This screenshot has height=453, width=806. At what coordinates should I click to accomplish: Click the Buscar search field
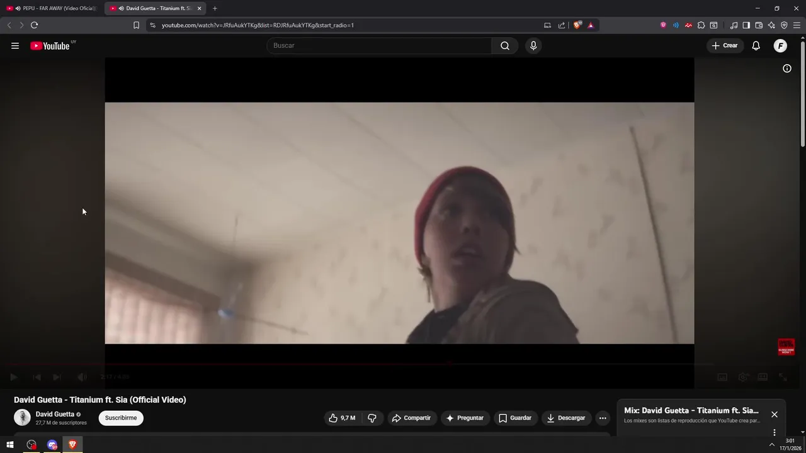coord(379,45)
